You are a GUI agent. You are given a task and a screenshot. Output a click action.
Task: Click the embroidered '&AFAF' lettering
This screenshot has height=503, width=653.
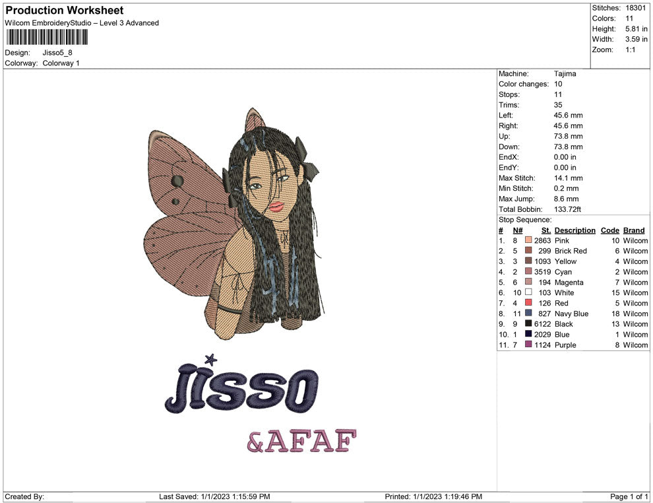point(301,441)
